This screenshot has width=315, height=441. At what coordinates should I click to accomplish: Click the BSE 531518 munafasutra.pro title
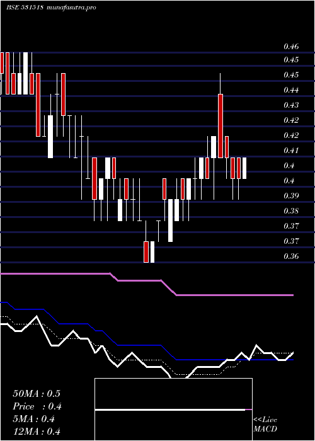(51, 8)
